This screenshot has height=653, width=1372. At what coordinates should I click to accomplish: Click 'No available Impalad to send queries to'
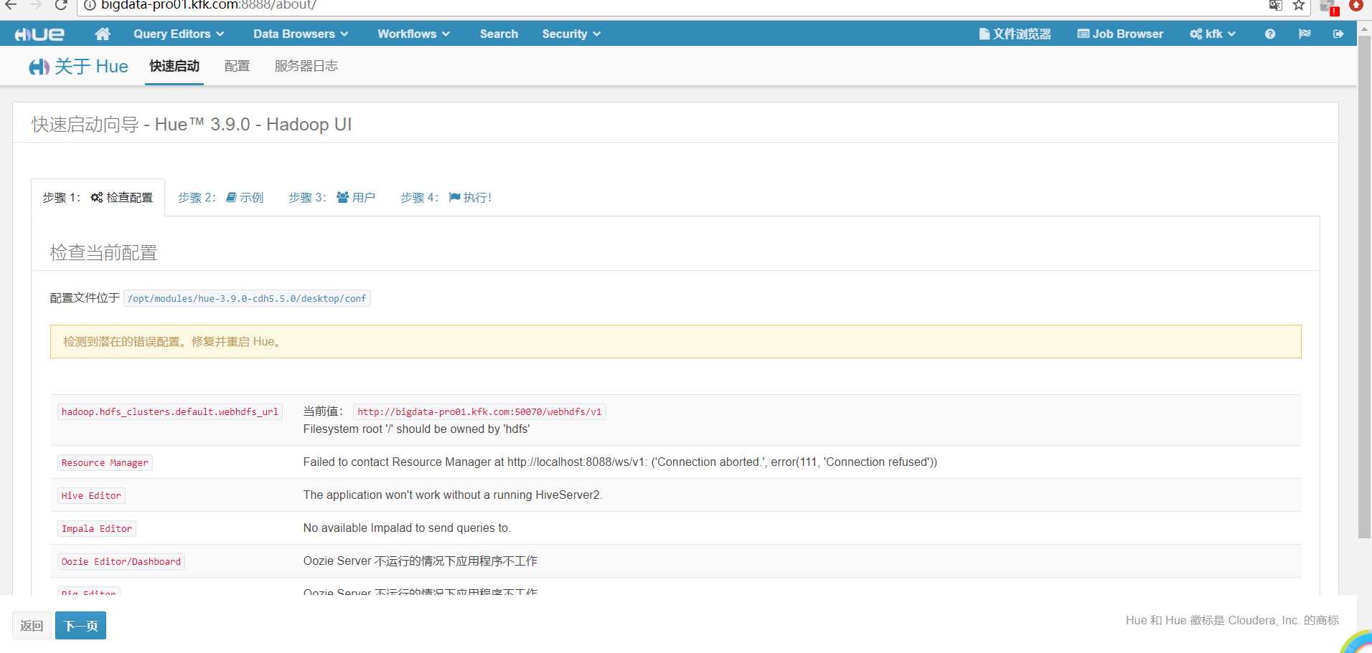(x=407, y=528)
